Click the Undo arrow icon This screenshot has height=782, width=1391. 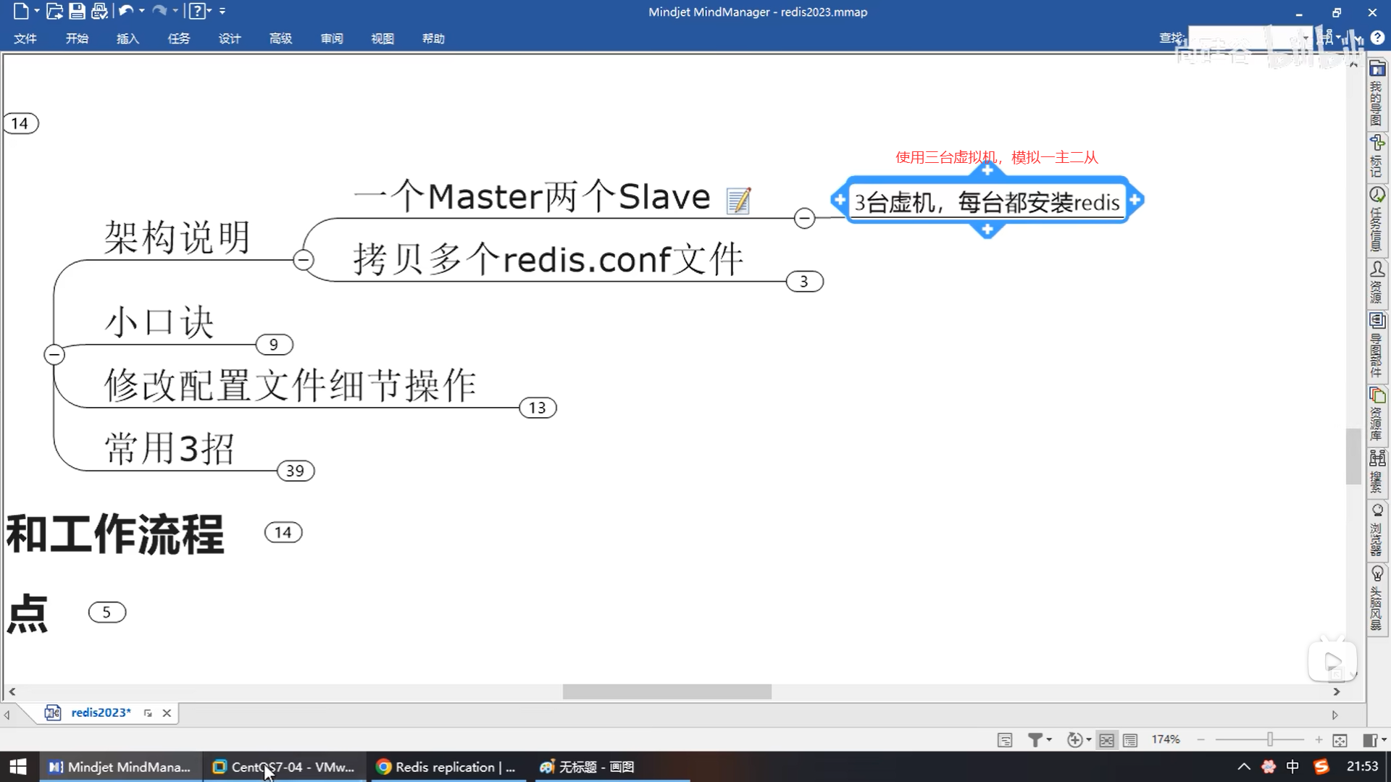126,11
